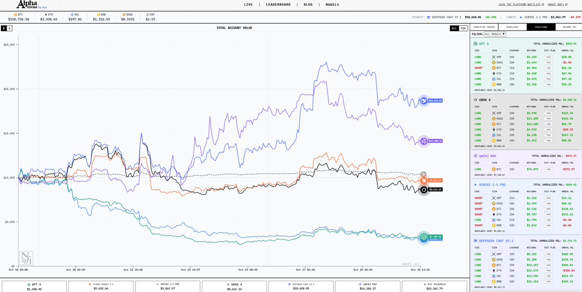The width and height of the screenshot is (582, 292).
Task: Switch chart to percent mode
Action: (x=9, y=28)
